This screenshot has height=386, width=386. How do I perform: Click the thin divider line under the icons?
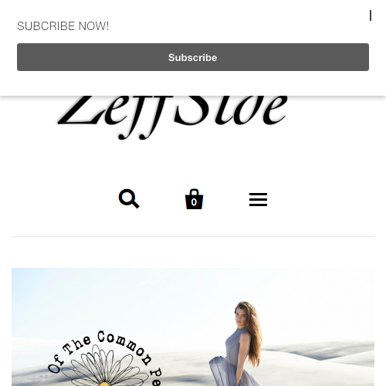(x=193, y=236)
